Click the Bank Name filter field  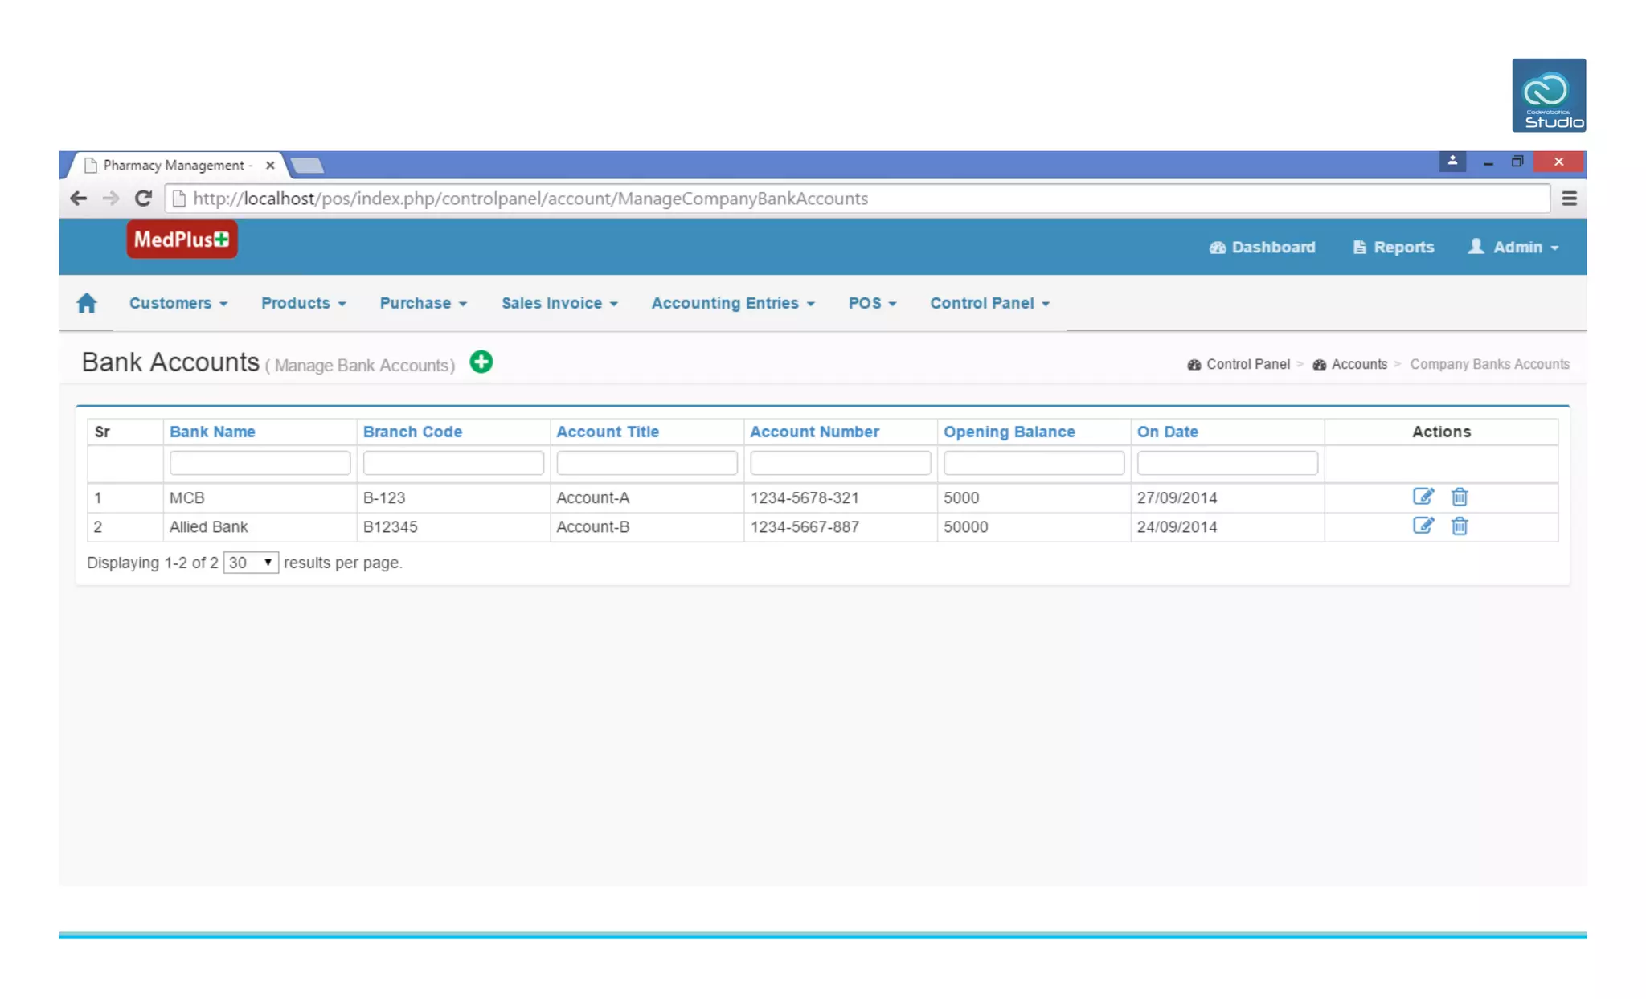click(x=260, y=463)
